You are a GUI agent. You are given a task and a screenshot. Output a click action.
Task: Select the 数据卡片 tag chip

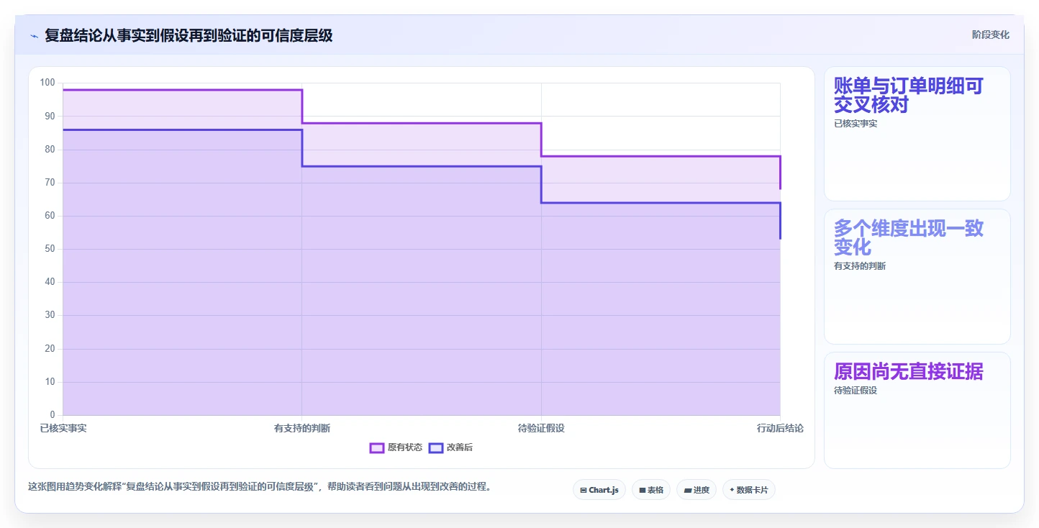(x=749, y=490)
